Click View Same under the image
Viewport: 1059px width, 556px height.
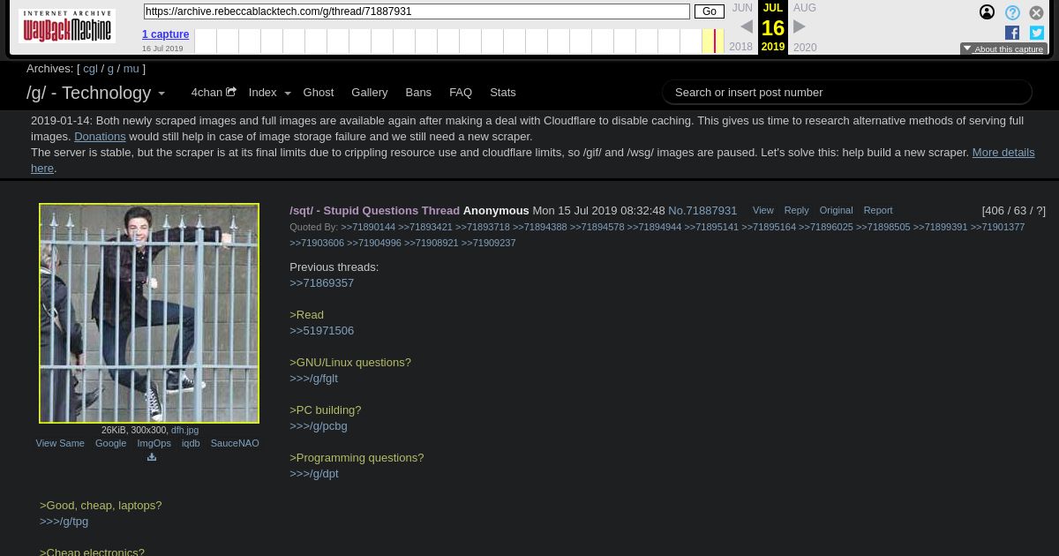coord(60,443)
